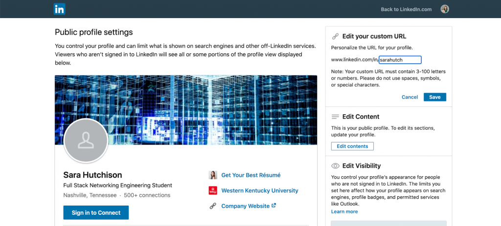501x226 pixels.
Task: Click the Western Kentucky University logo icon
Action: 213,191
